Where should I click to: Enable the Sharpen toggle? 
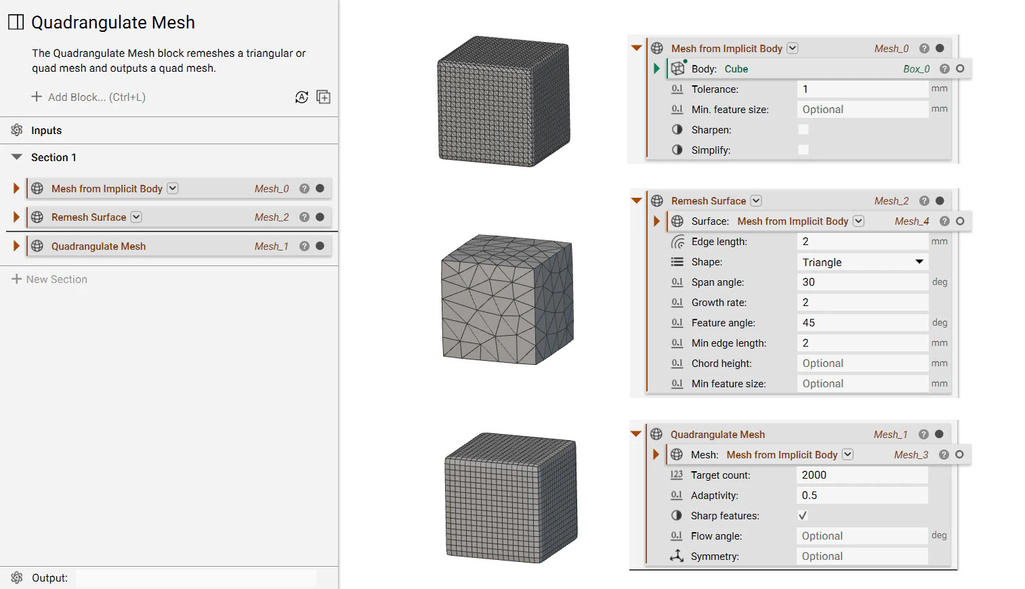pos(803,129)
